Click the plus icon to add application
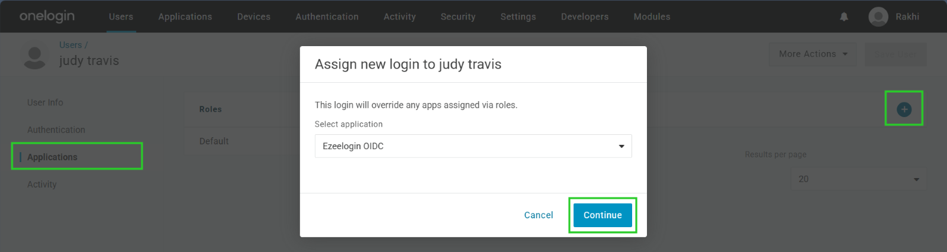947x252 pixels. coord(904,109)
